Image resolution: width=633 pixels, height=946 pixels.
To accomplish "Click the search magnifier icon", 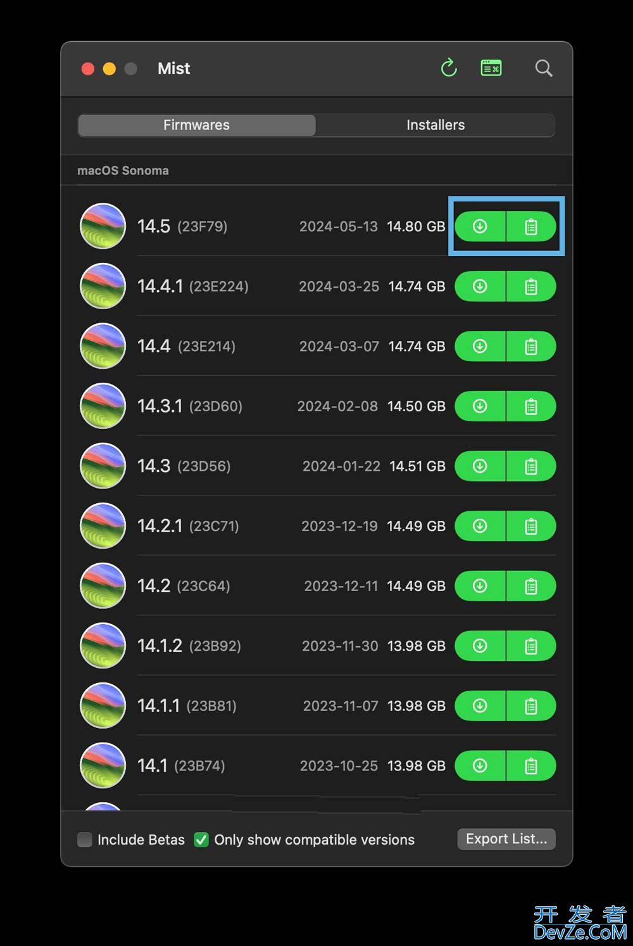I will [544, 68].
